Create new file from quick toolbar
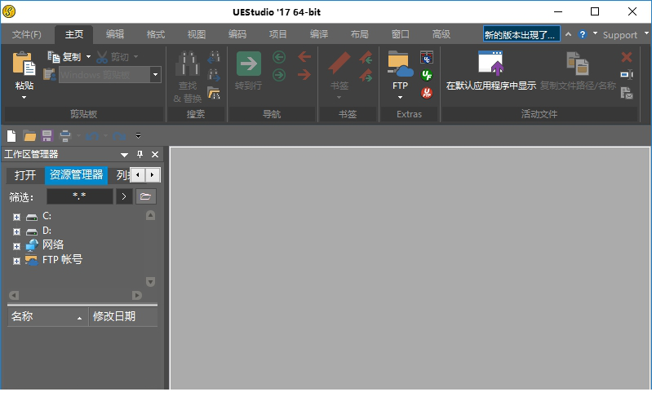The height and width of the screenshot is (405, 652). tap(11, 136)
